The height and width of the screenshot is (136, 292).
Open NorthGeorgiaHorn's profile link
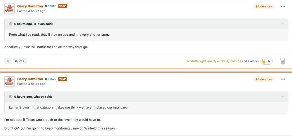coord(199,61)
